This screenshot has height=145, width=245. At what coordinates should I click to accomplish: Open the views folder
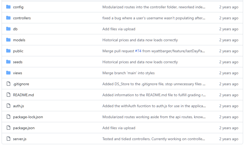(18, 73)
